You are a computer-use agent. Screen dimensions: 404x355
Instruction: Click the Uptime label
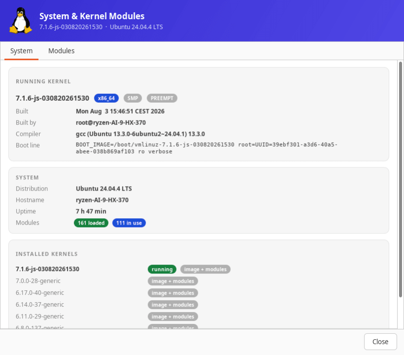tap(26, 211)
